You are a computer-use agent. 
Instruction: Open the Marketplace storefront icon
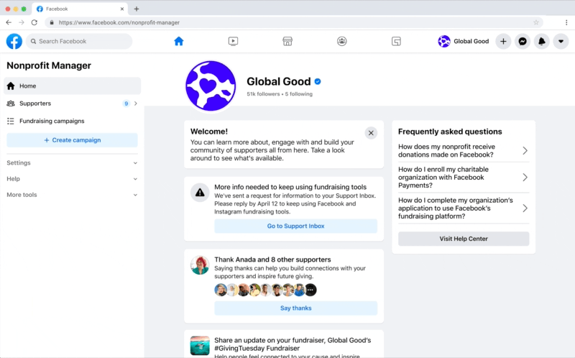[x=287, y=41]
